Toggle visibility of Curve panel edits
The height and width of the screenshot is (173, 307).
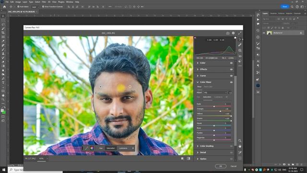tap(231, 76)
